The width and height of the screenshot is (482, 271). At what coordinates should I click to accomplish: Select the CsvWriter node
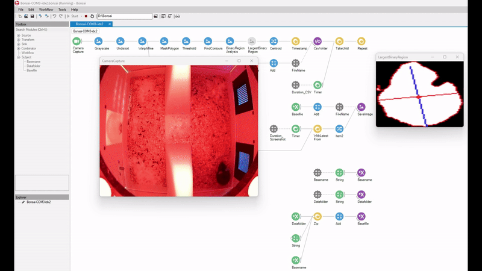(318, 41)
